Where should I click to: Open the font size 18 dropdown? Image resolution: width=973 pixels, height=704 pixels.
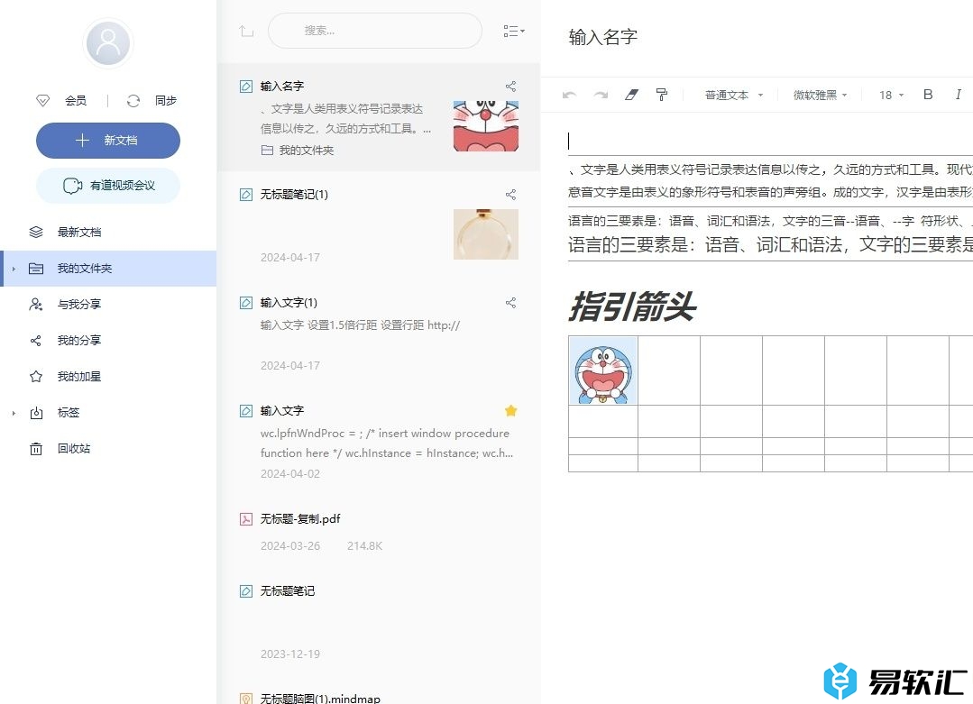coord(891,95)
